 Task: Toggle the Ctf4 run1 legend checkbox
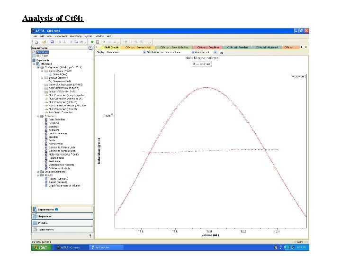pyautogui.click(x=194, y=64)
